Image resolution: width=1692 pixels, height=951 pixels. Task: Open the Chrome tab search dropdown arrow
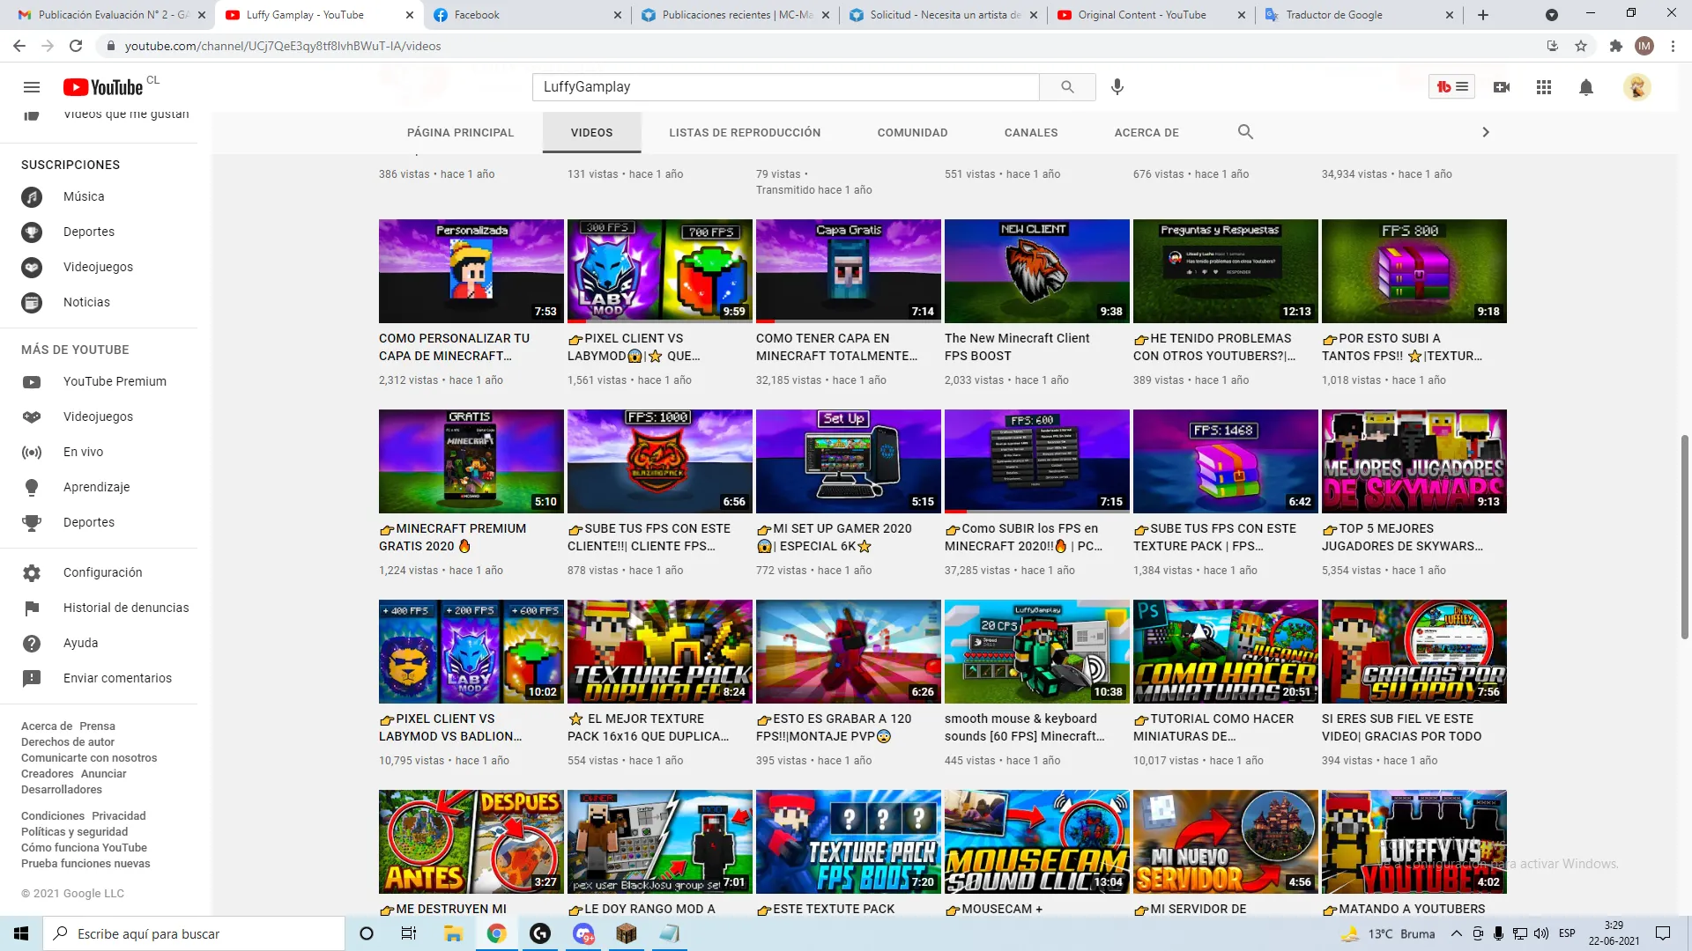pos(1552,15)
